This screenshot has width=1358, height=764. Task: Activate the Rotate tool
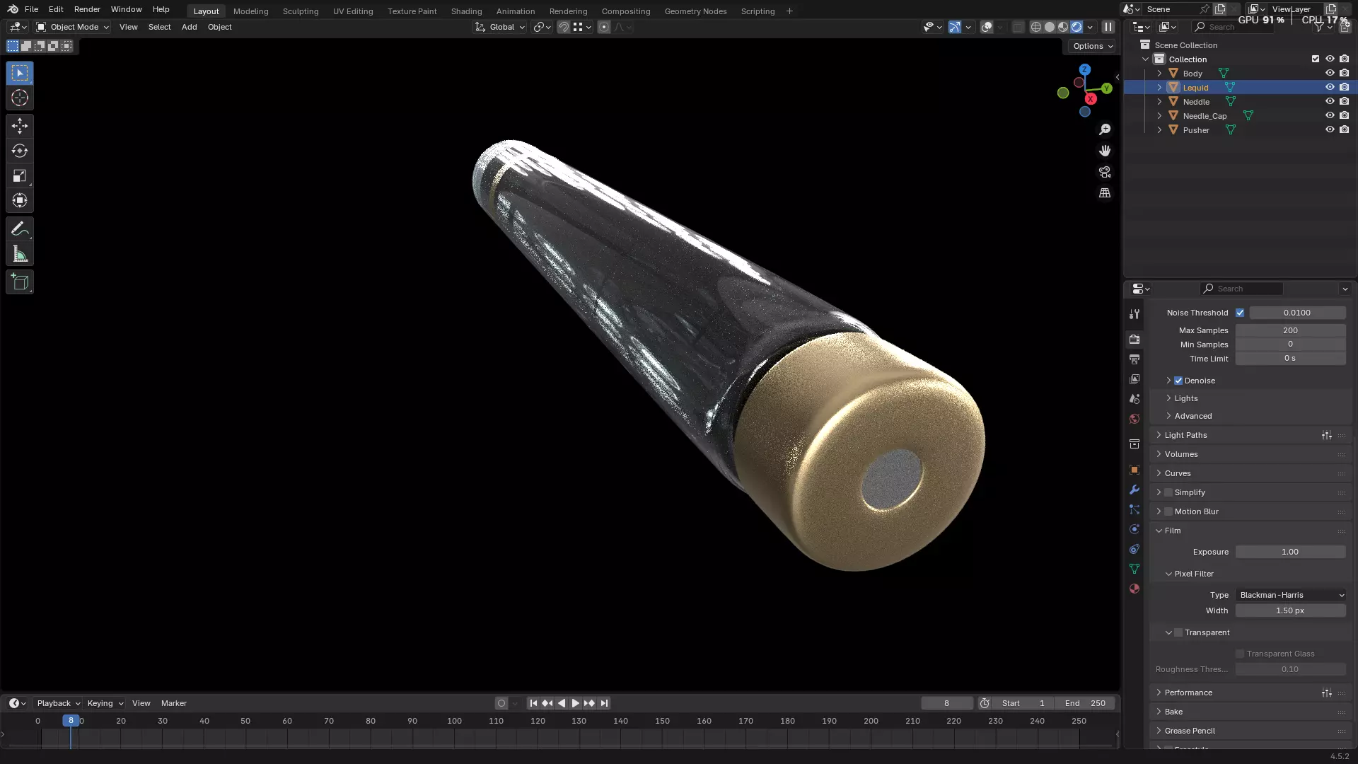[x=20, y=151]
